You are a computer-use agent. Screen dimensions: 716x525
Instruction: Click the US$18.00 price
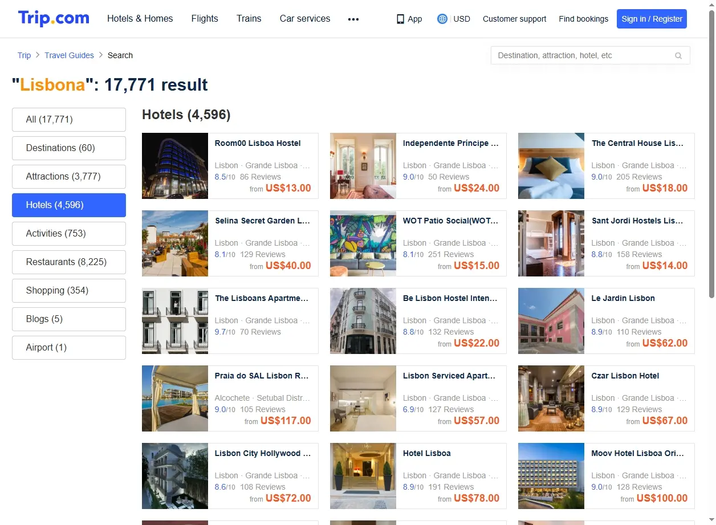[x=665, y=188]
